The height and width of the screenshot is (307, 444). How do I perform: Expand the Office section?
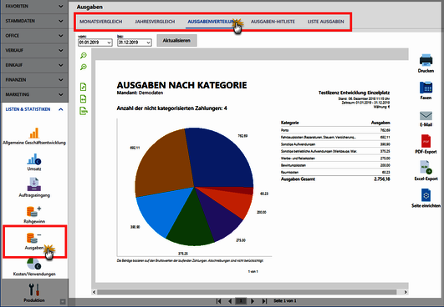pos(34,36)
